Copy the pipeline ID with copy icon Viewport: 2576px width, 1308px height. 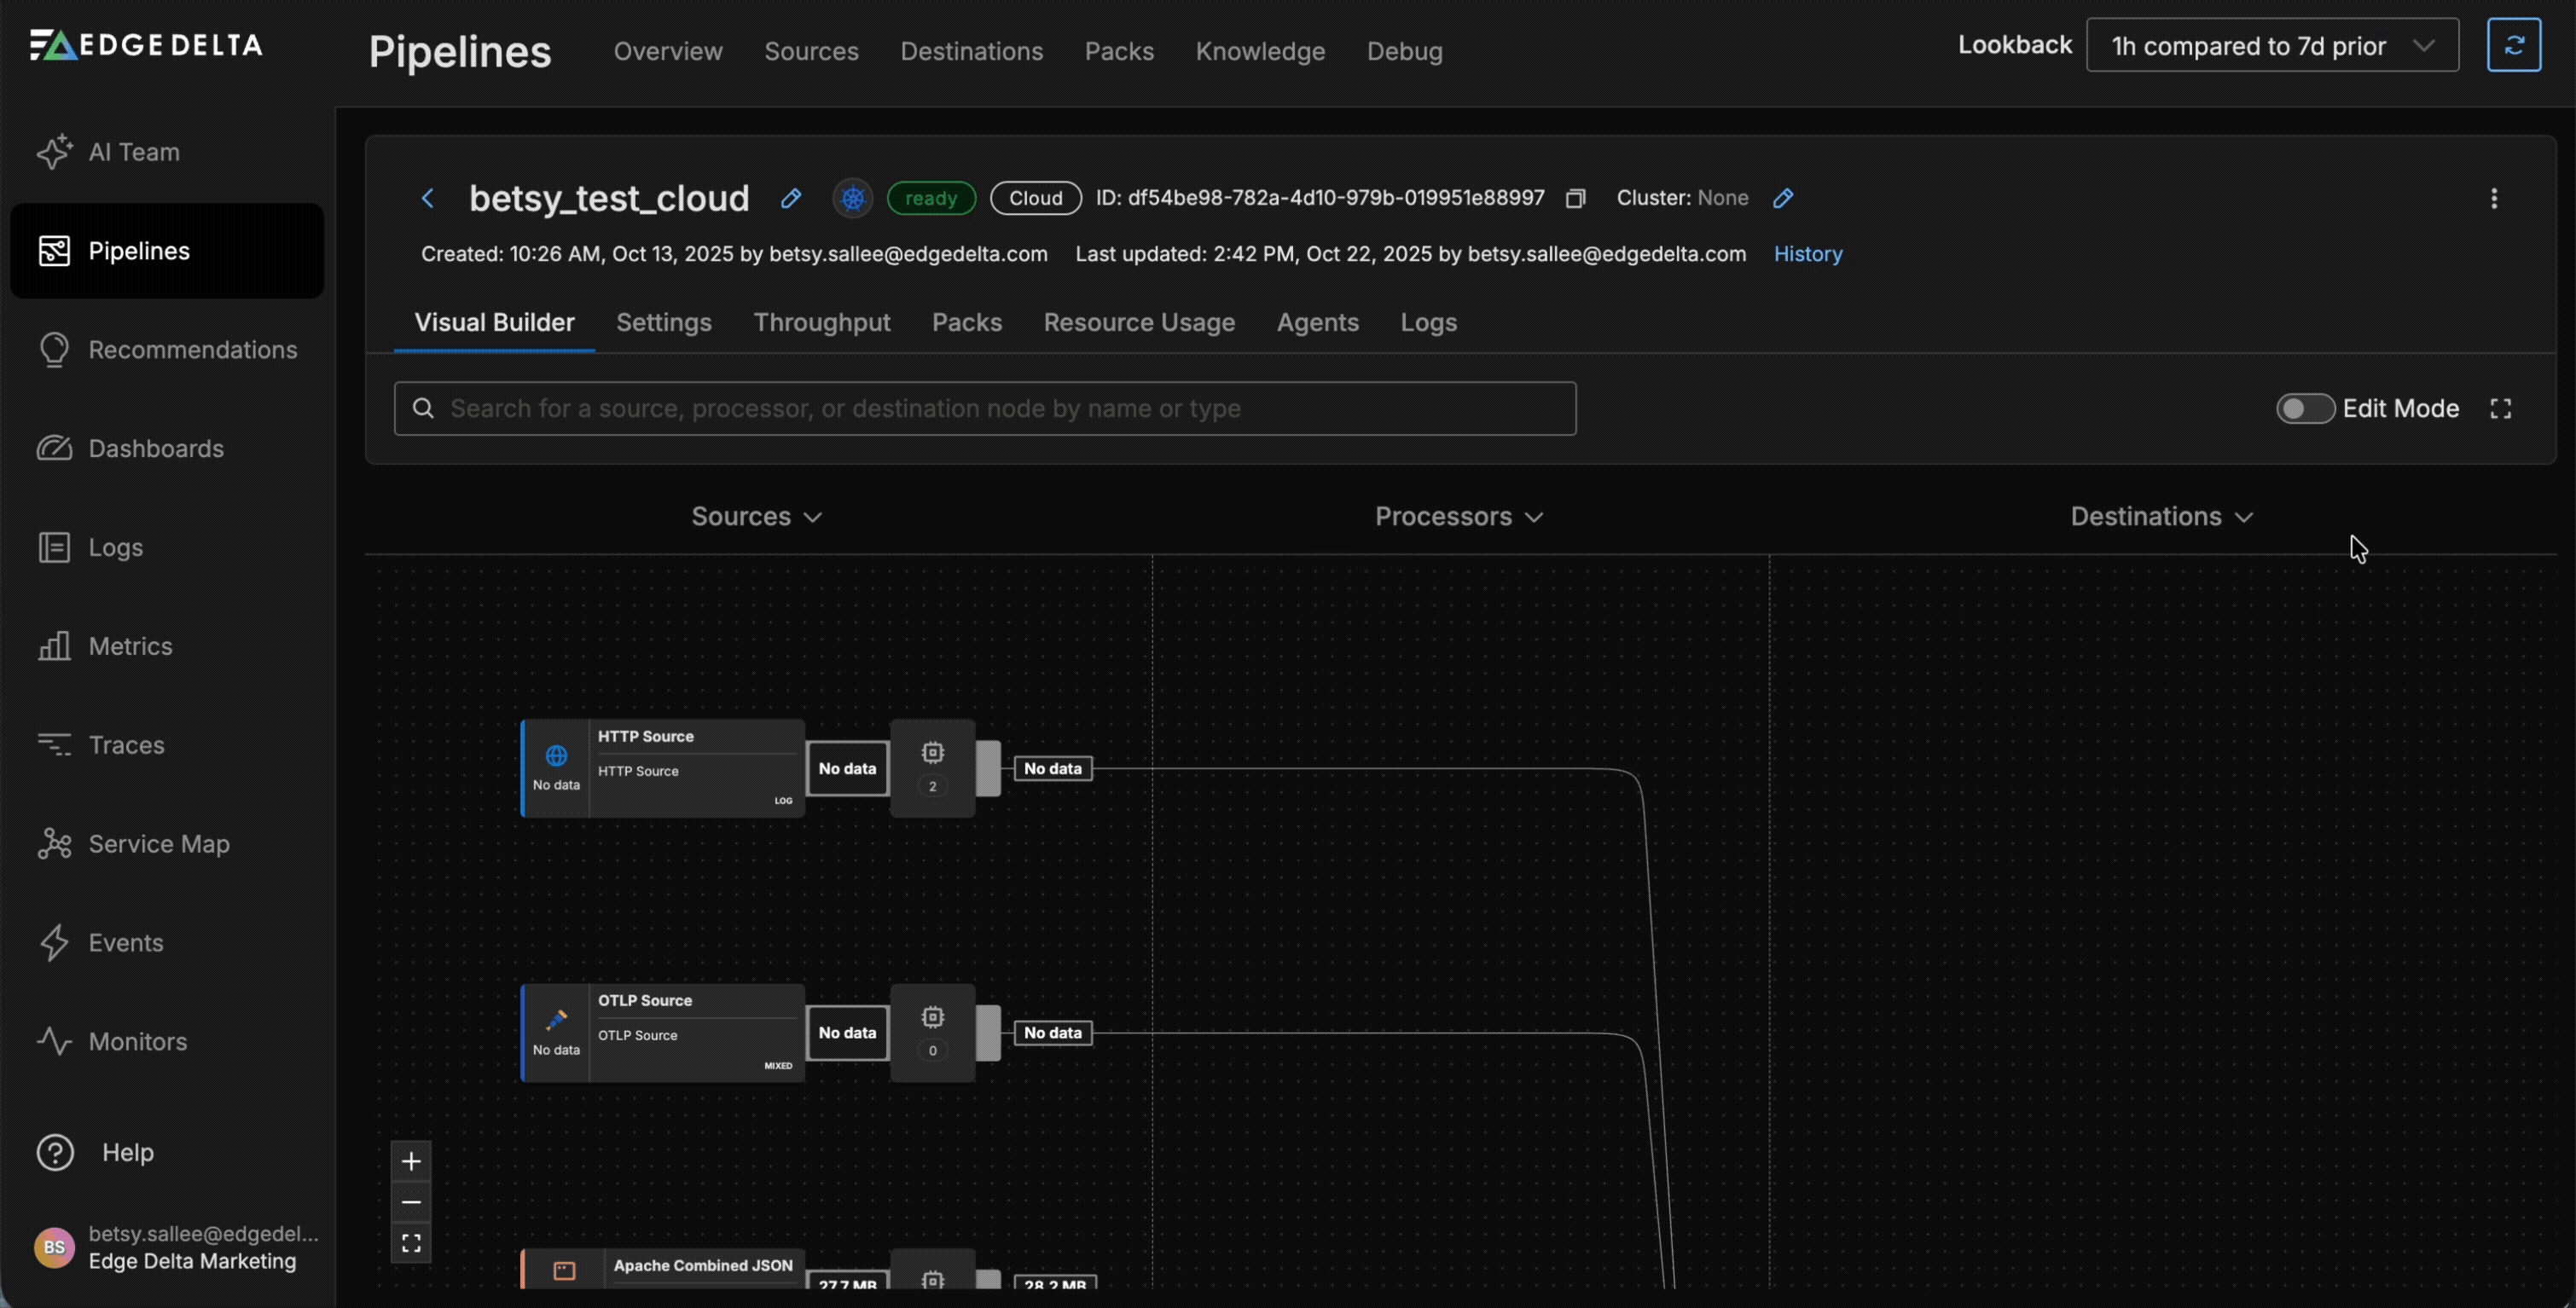coord(1575,198)
